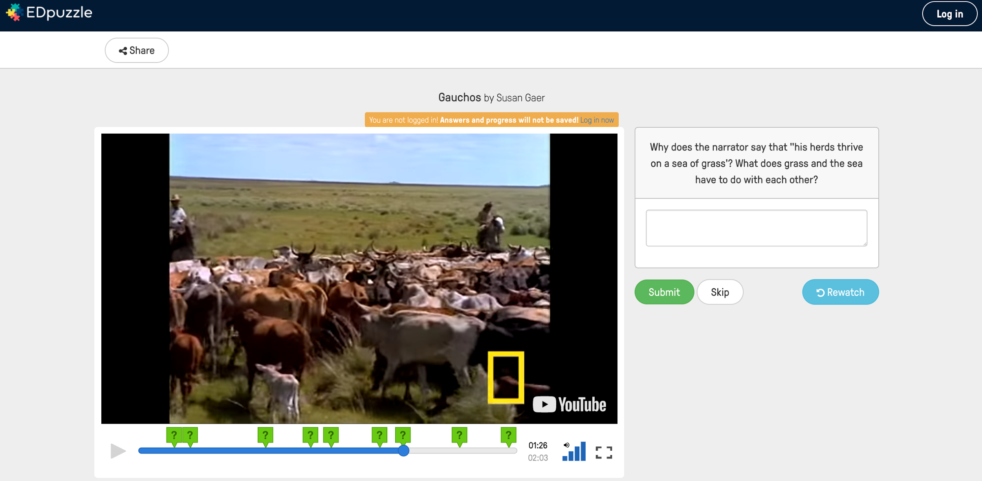
Task: Submit the answer
Action: pyautogui.click(x=664, y=292)
